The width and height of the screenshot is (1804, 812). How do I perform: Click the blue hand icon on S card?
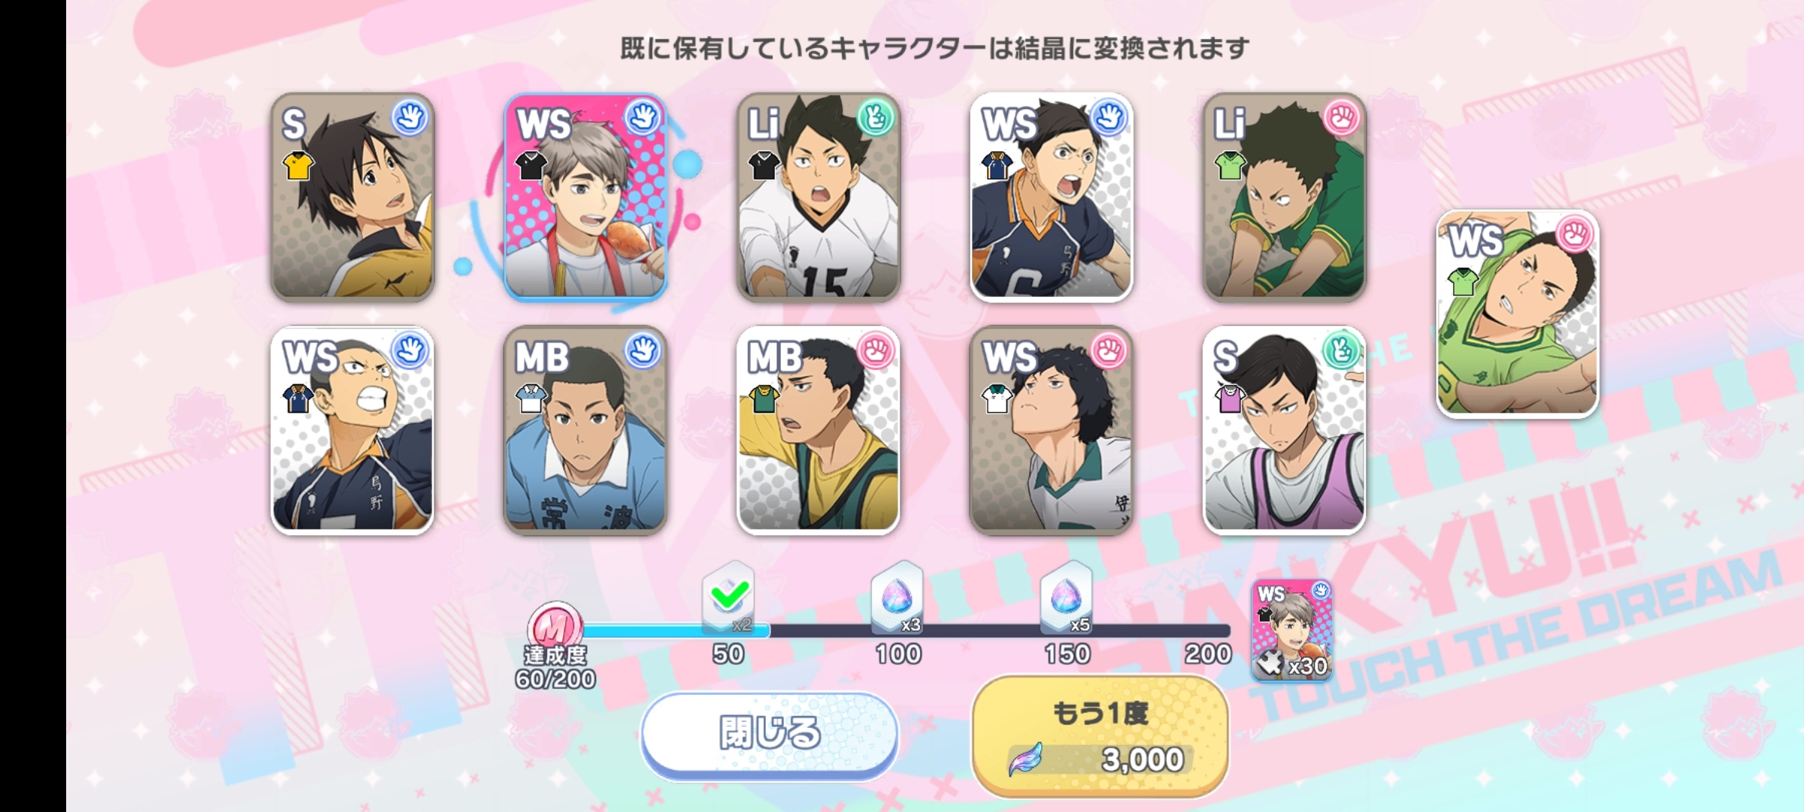tap(410, 118)
